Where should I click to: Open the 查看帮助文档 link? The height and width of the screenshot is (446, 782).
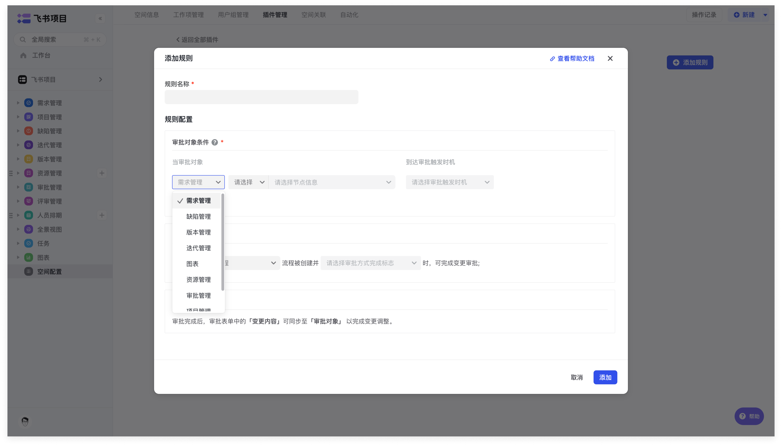(572, 59)
